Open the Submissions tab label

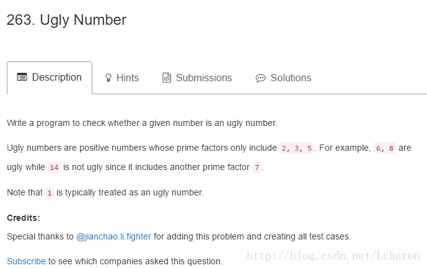204,78
